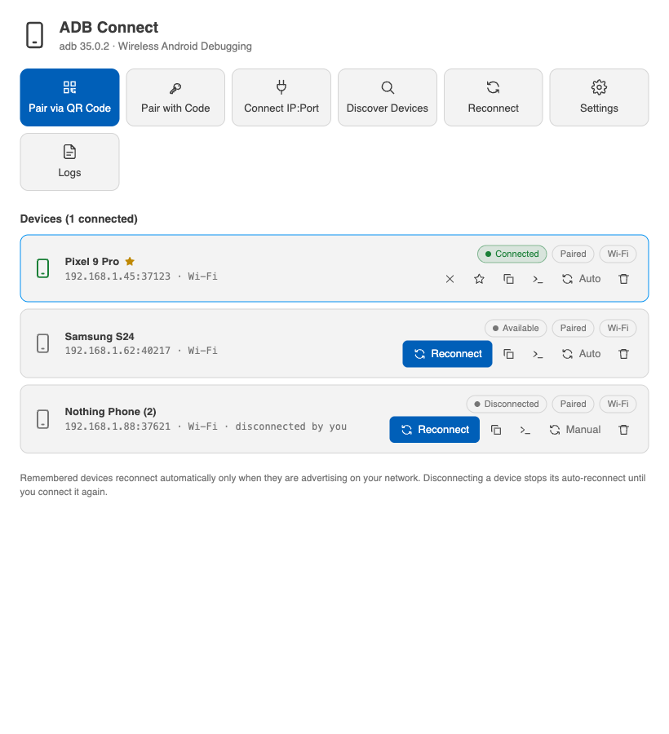Reconnect the Nothing Phone (2)
The width and height of the screenshot is (669, 734).
click(x=435, y=430)
